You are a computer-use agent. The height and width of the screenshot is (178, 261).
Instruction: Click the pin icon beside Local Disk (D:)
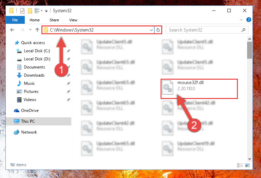pyautogui.click(x=69, y=59)
